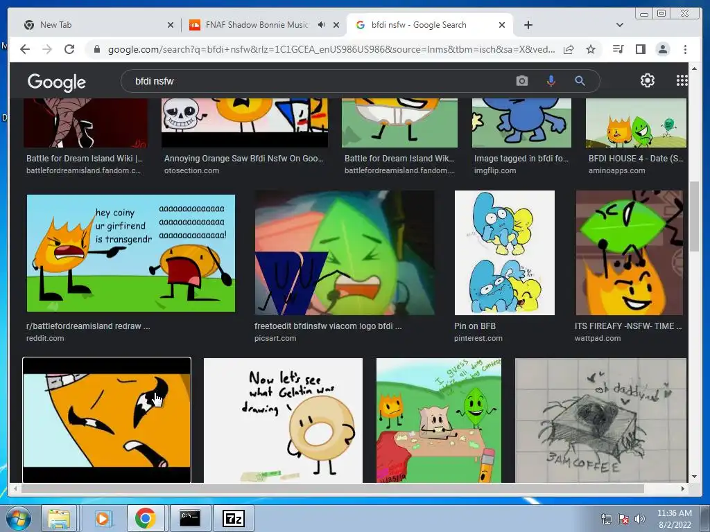Screen dimensions: 710x532
Task: Click the Annoying Orange Saw Bfdi title
Action: pyautogui.click(x=243, y=159)
